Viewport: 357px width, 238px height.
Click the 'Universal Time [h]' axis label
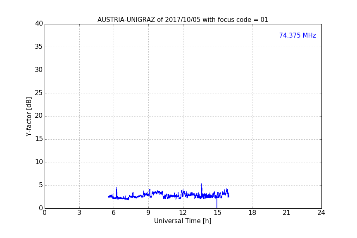[x=183, y=221]
